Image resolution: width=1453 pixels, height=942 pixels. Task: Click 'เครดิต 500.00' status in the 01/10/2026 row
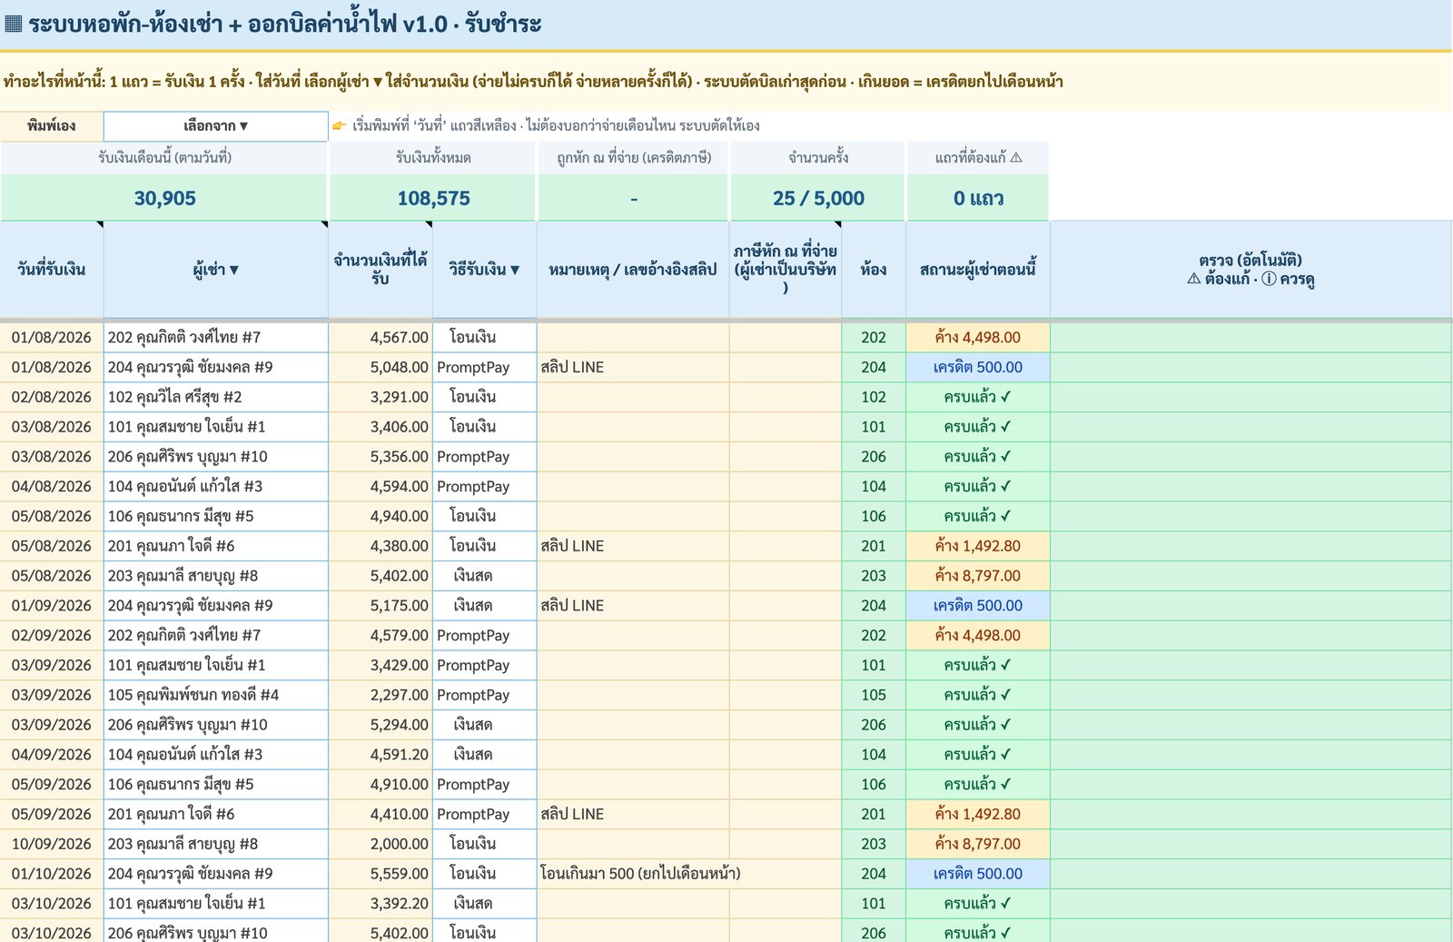[978, 874]
